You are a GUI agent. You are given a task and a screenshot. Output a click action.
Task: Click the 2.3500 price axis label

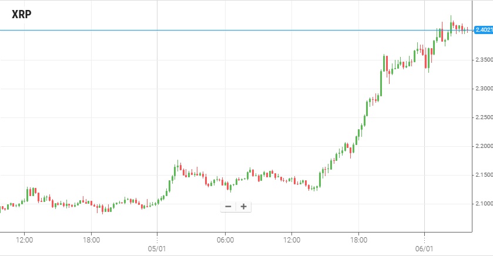point(483,60)
